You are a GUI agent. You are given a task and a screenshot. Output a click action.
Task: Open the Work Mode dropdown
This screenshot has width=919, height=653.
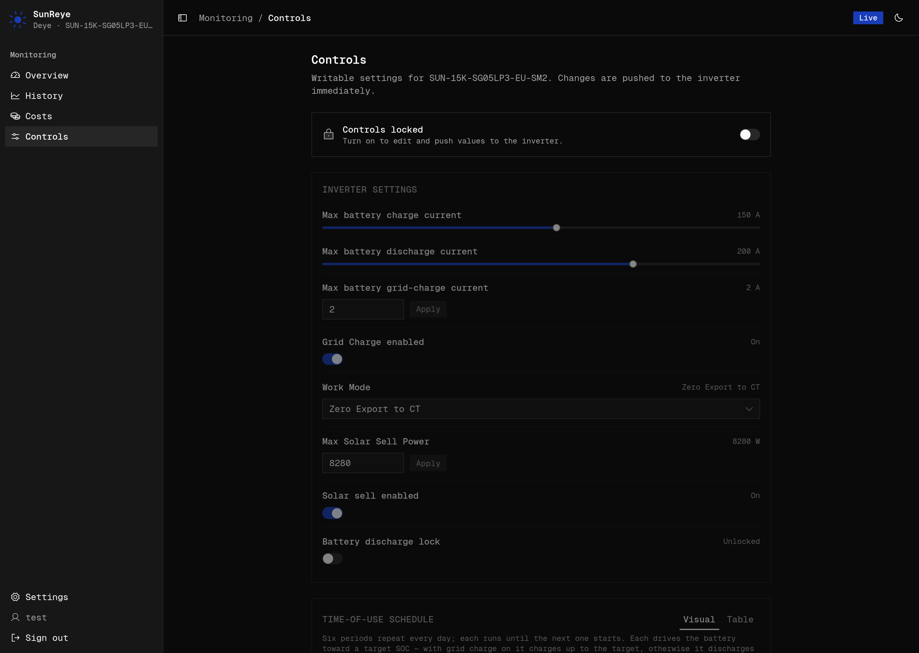pyautogui.click(x=541, y=409)
